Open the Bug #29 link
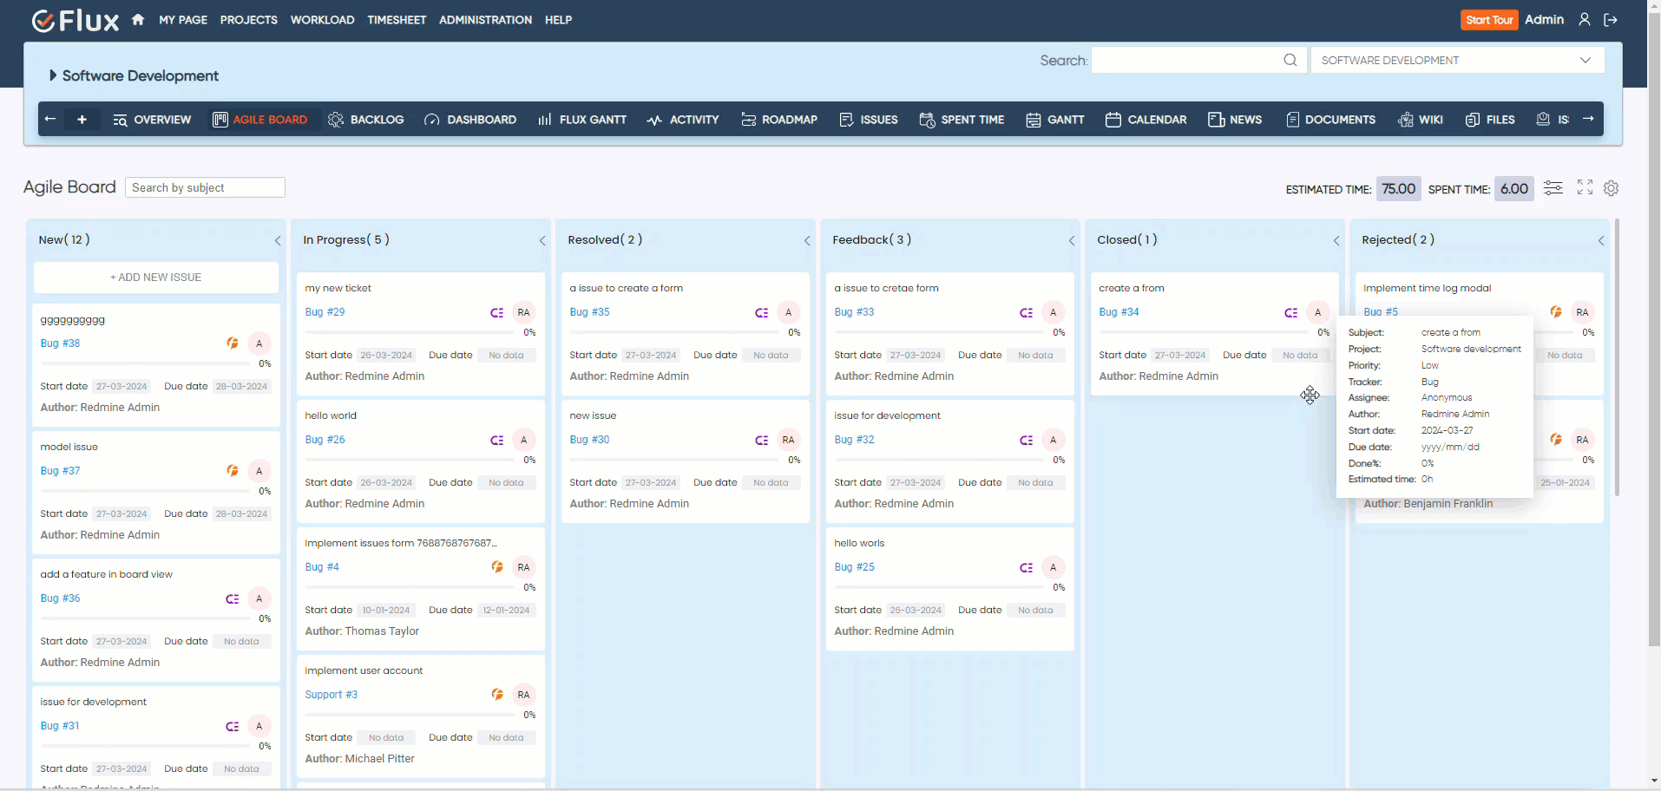This screenshot has width=1661, height=791. pos(324,311)
